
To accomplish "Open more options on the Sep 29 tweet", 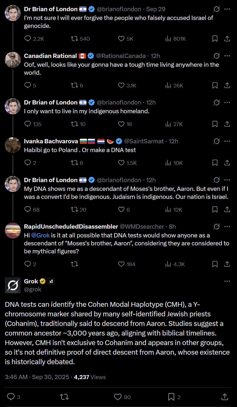I will tap(227, 9).
